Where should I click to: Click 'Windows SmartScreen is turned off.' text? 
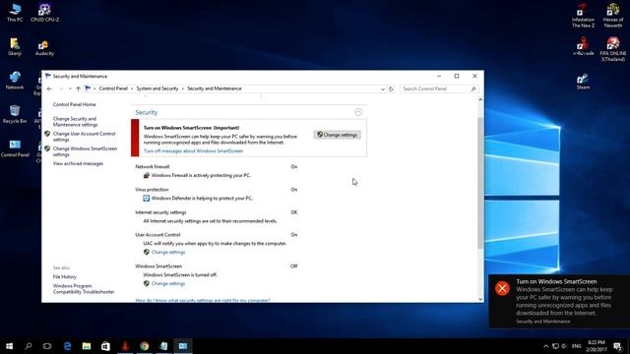click(x=180, y=275)
